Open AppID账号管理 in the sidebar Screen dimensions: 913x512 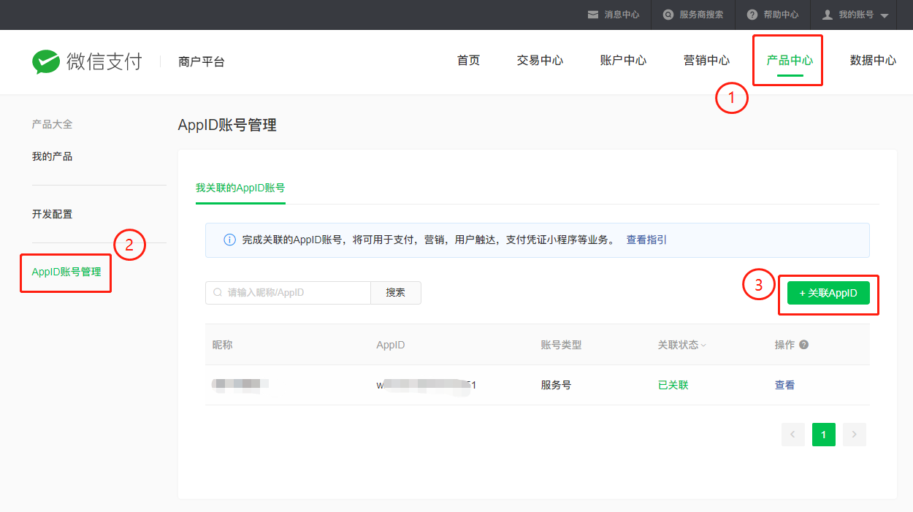[65, 272]
